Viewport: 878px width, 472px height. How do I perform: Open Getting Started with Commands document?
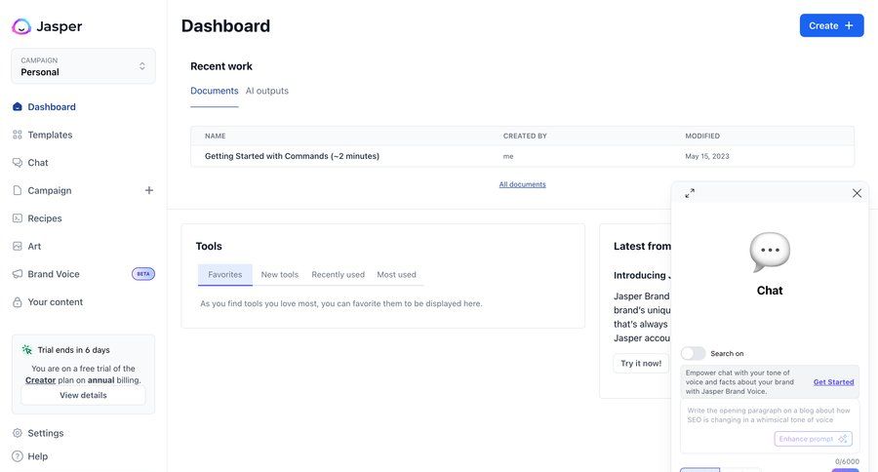click(x=292, y=156)
